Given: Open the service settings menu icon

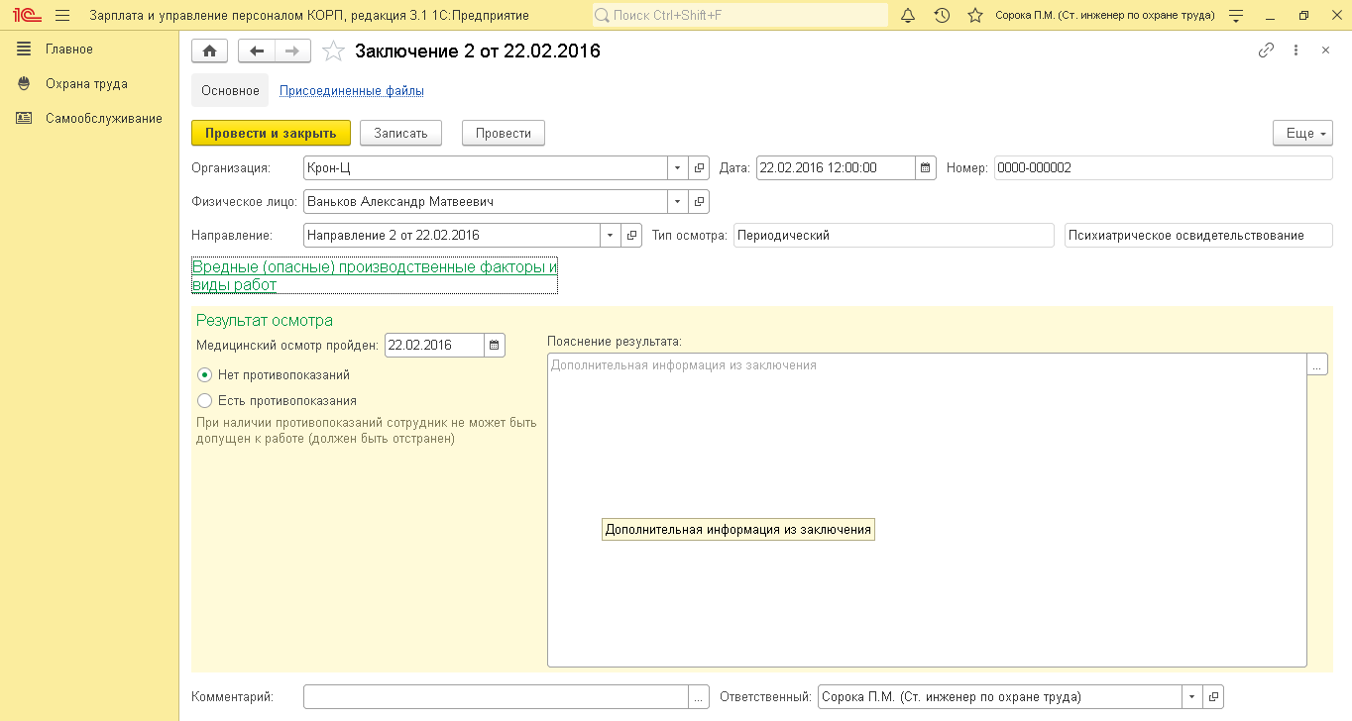Looking at the screenshot, I should click(1235, 15).
